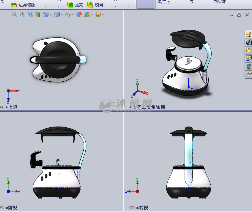
Task: Click the Edit Appearance color ball icon
Action: tap(79, 15)
